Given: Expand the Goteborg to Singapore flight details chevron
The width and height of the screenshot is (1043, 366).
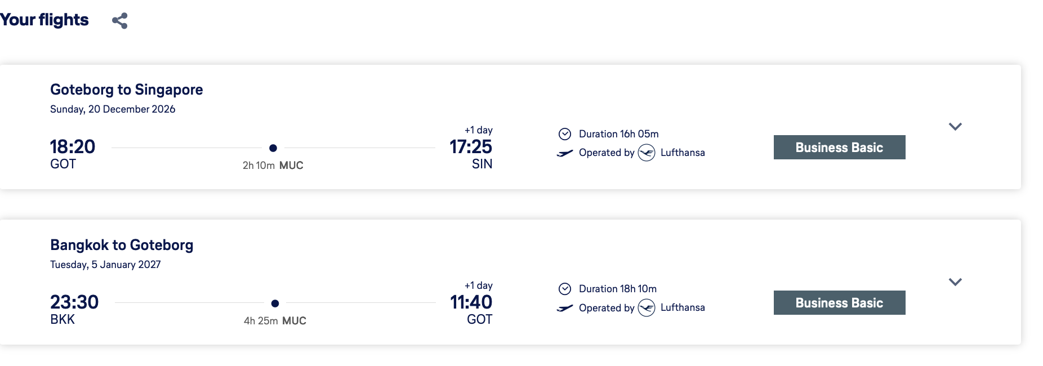Looking at the screenshot, I should click(x=955, y=127).
